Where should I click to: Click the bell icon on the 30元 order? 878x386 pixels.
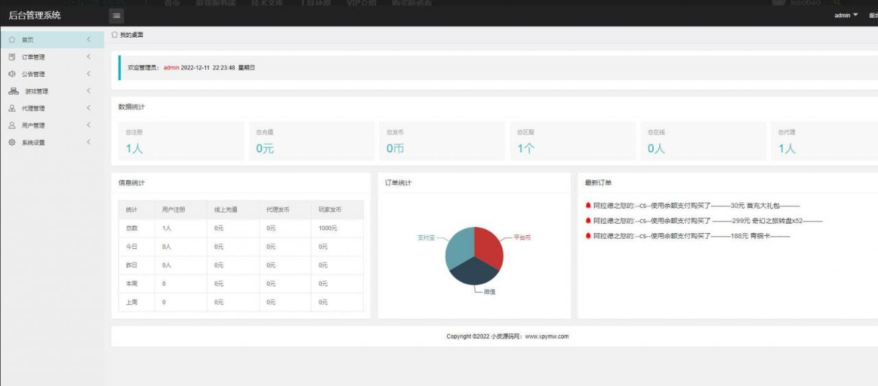[588, 206]
